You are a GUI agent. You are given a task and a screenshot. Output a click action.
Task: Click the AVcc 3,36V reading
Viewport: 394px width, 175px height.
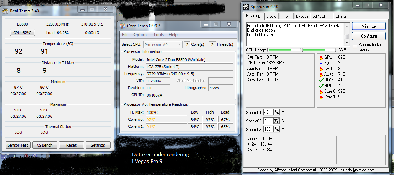click(260, 150)
